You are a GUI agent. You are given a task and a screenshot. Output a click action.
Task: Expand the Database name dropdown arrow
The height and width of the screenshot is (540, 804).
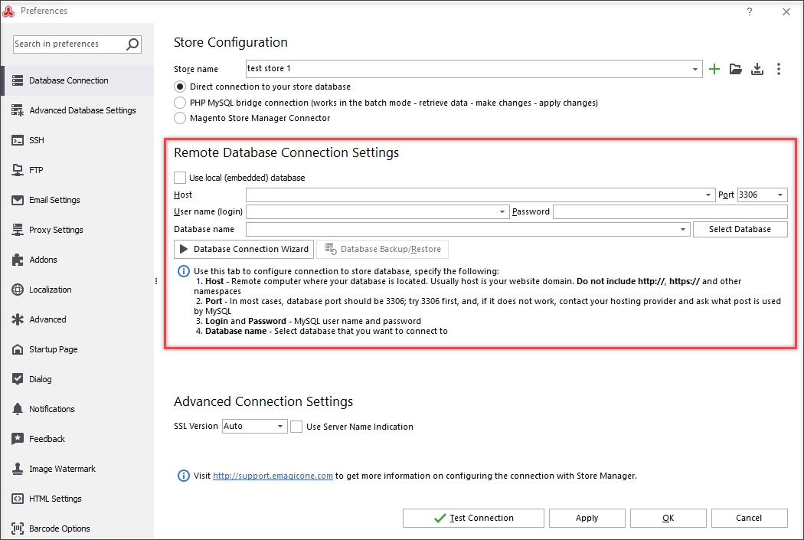coord(682,229)
